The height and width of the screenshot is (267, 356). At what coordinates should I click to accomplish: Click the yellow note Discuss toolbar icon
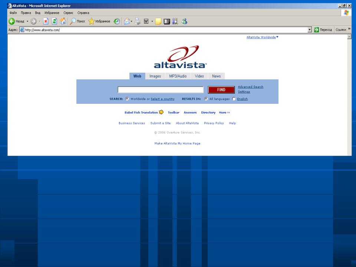click(x=158, y=22)
